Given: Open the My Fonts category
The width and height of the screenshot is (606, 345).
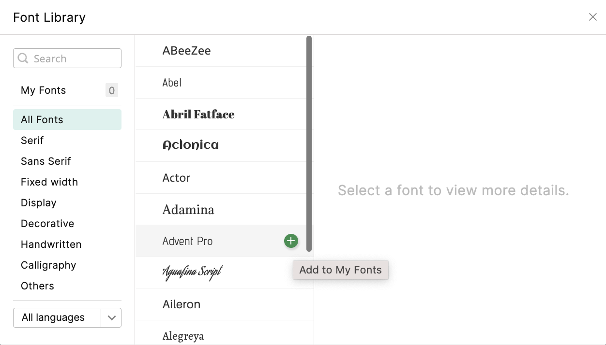Looking at the screenshot, I should [44, 90].
